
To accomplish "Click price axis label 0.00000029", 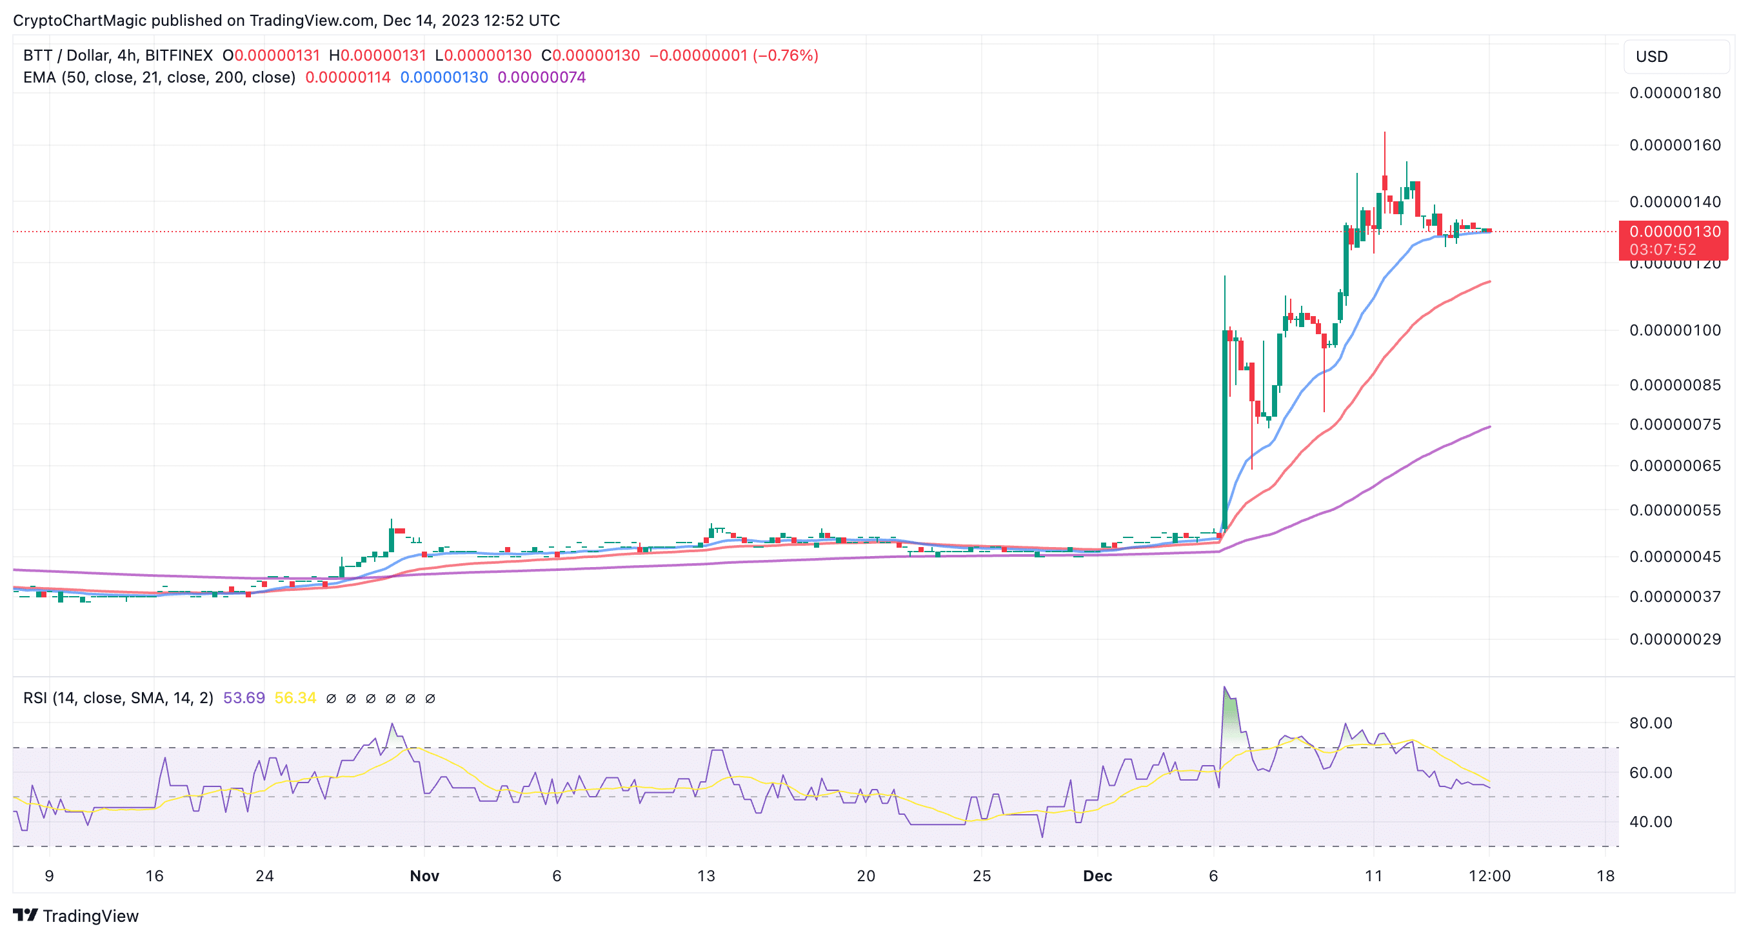I will coord(1674,639).
